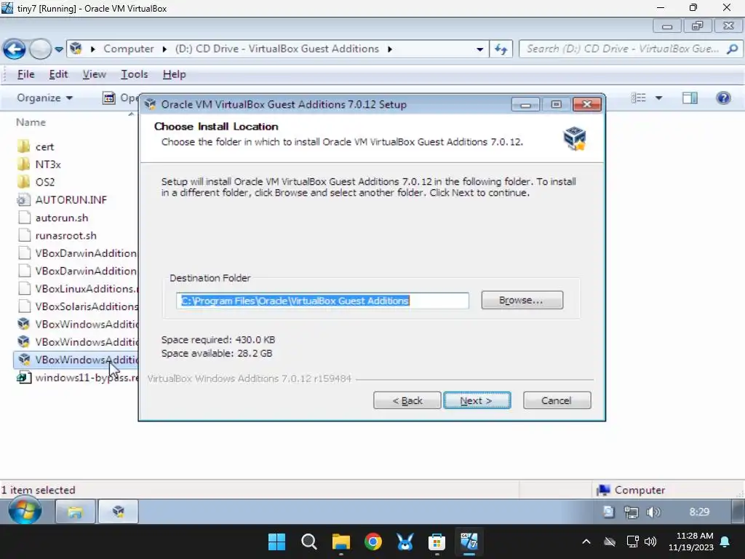Click Next to continue setup
This screenshot has height=559, width=745.
(x=477, y=401)
